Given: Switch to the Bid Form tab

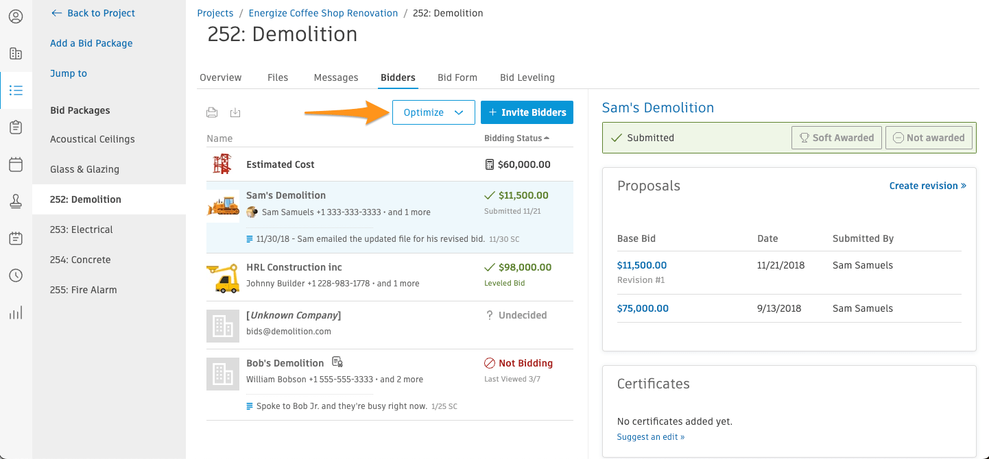Looking at the screenshot, I should coord(457,77).
